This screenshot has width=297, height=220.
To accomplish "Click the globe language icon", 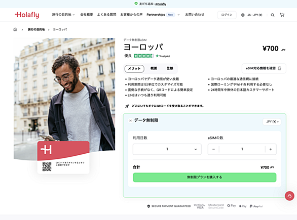I will [243, 15].
